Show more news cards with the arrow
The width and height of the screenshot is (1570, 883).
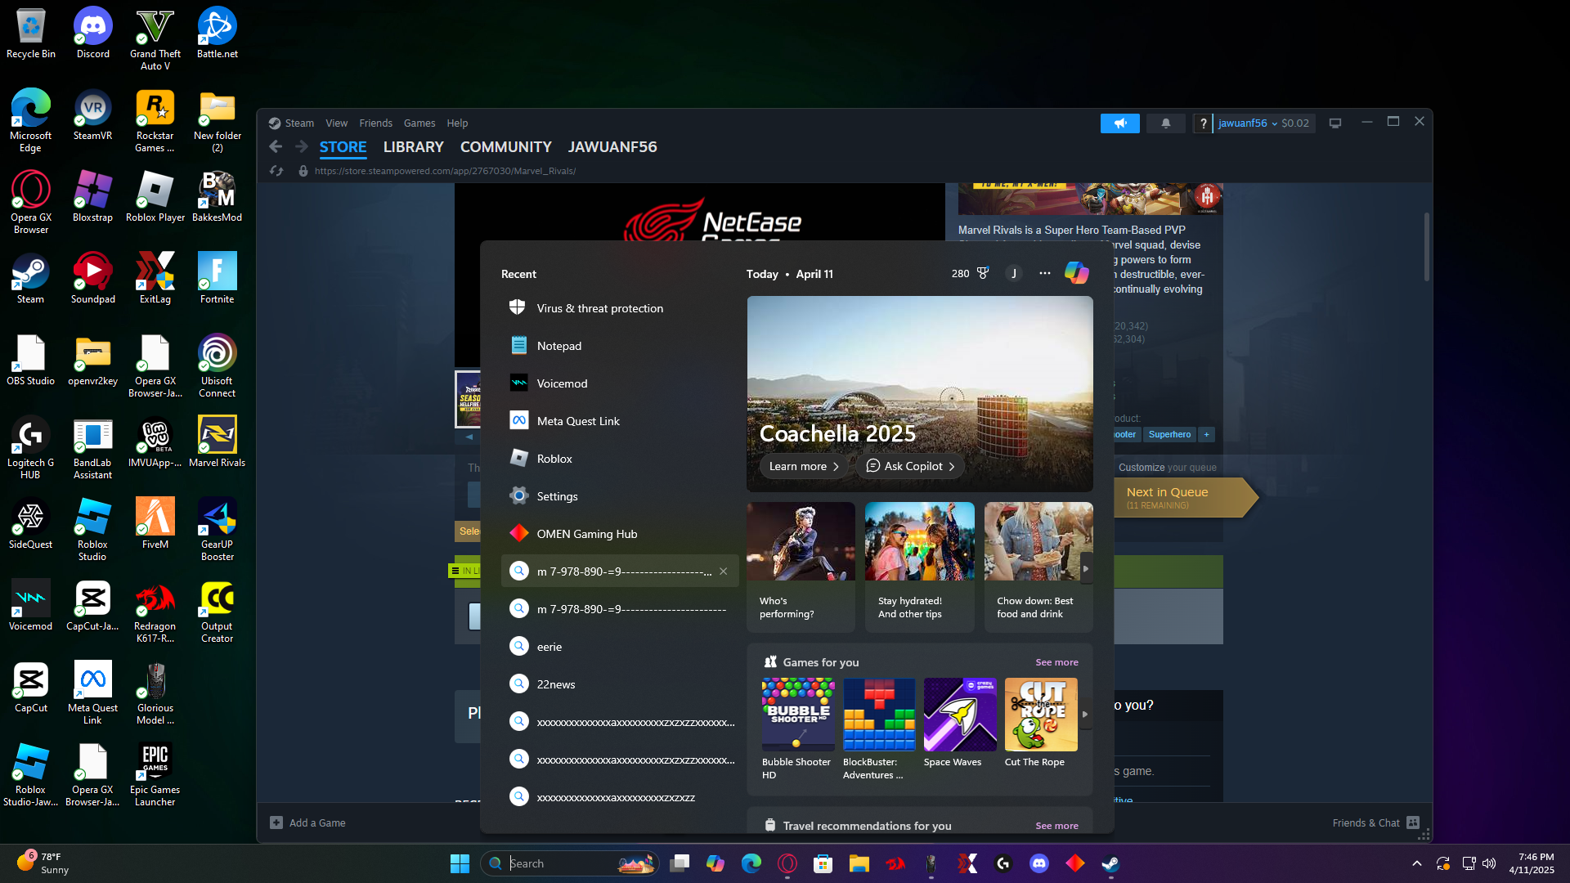1086,568
